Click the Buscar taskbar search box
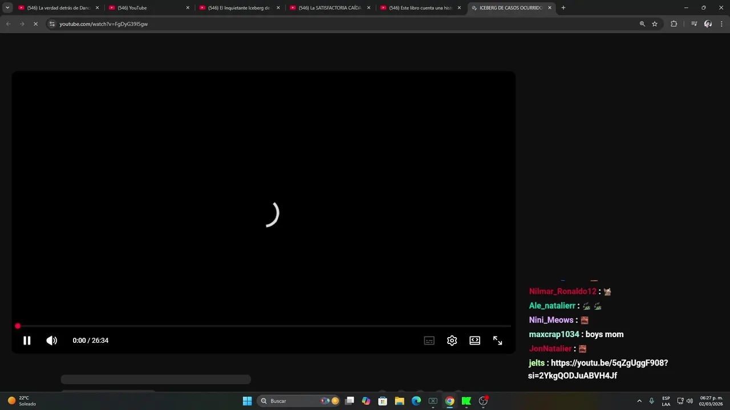This screenshot has height=410, width=730. click(x=299, y=401)
